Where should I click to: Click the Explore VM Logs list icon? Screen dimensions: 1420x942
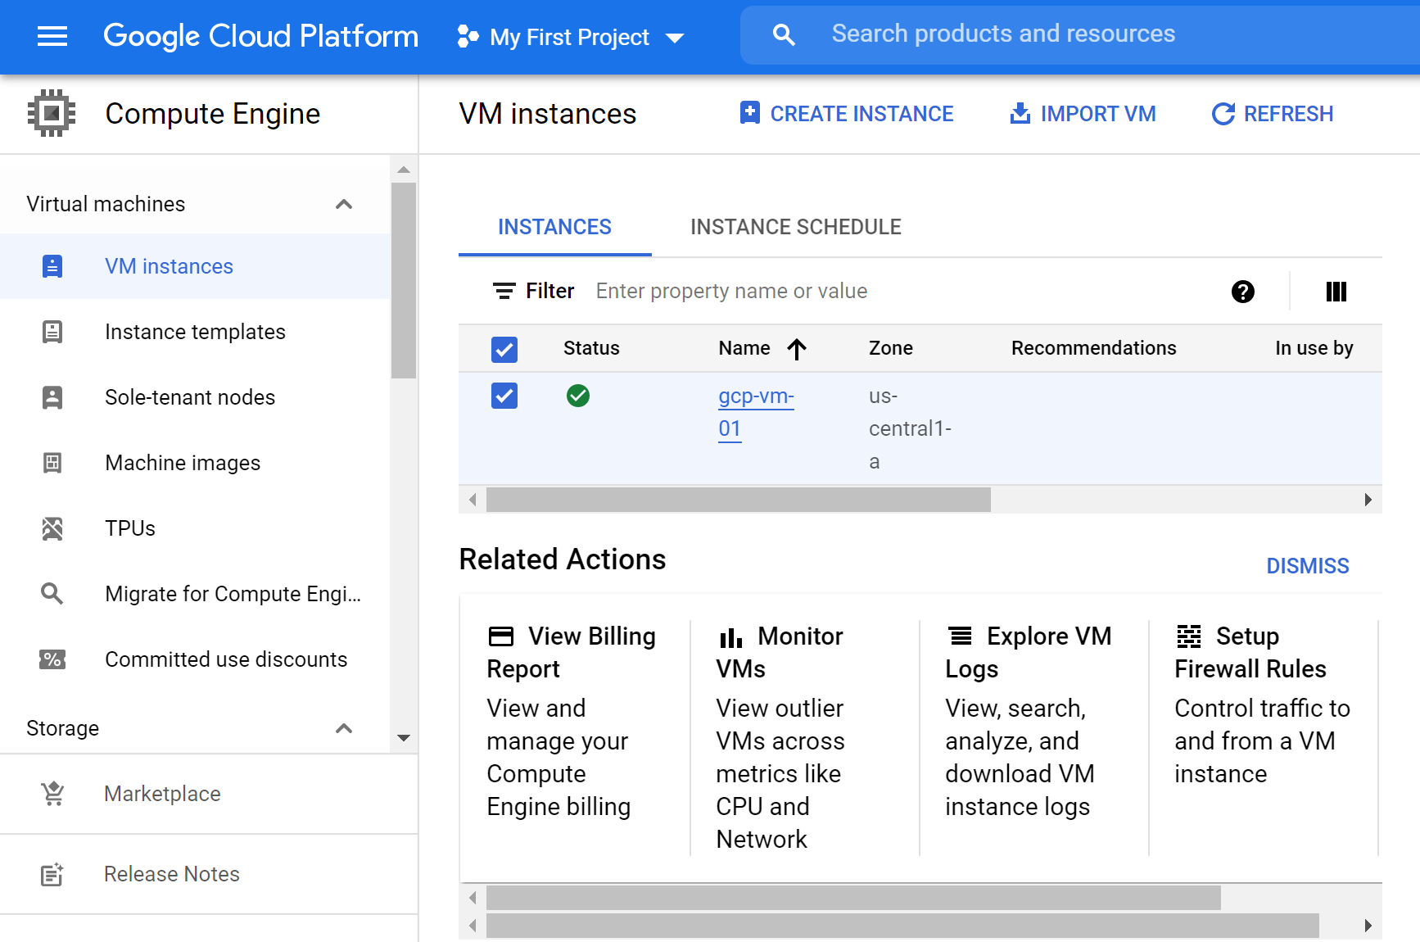pos(960,636)
